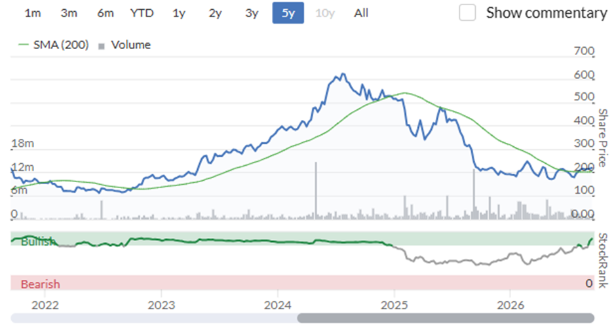Viewport: 616px width, 325px height.
Task: Click the StockRank axis title
Action: pyautogui.click(x=603, y=260)
